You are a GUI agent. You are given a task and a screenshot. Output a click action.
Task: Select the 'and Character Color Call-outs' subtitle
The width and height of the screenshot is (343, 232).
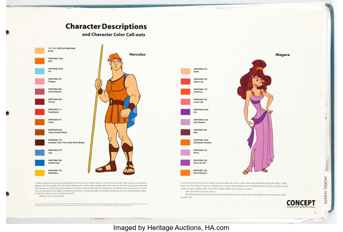coord(113,35)
